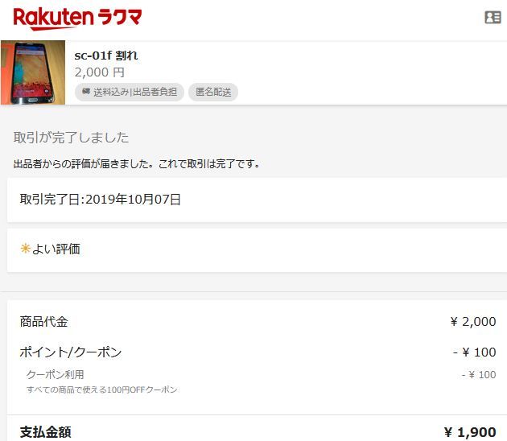Viewport: 507px width, 441px height.
Task: Click the よい評価 rating text
Action: [x=56, y=249]
